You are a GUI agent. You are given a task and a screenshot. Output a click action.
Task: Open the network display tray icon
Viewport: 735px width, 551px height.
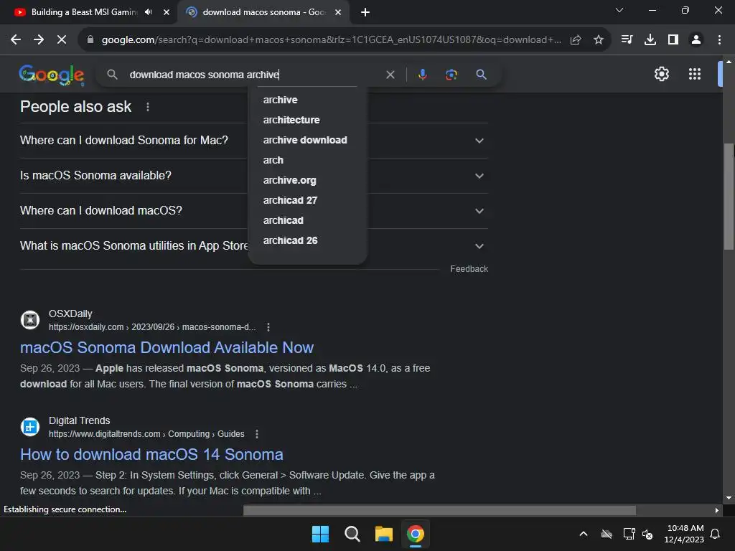(x=629, y=534)
